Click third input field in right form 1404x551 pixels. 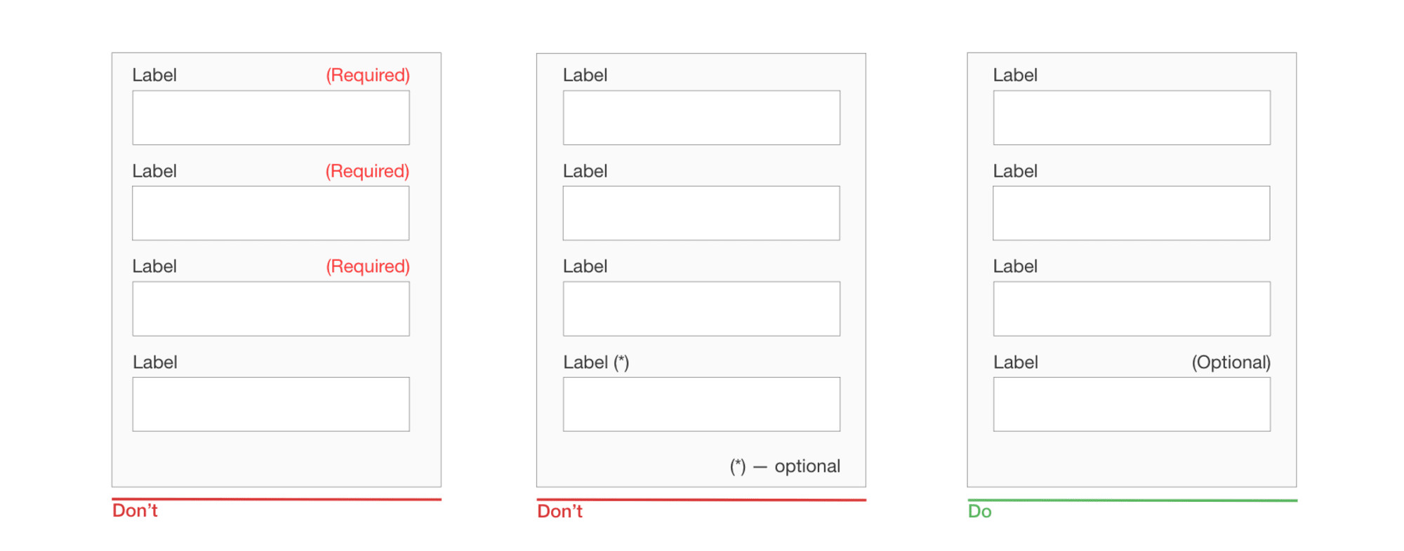click(x=1132, y=308)
